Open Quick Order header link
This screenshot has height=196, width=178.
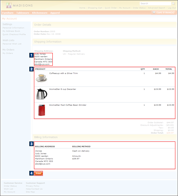coord(110,8)
